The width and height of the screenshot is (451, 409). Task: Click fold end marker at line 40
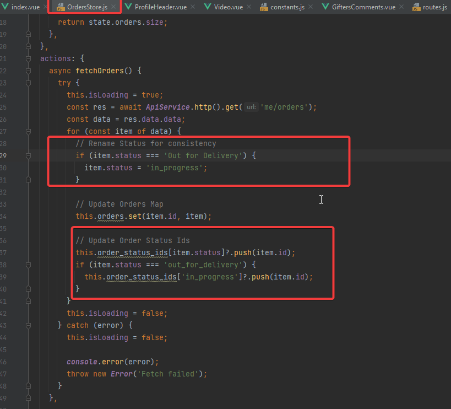tap(28, 289)
